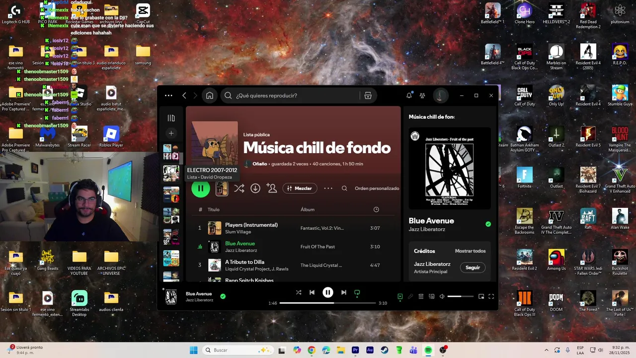The height and width of the screenshot is (358, 636).
Task: Mute the Spotify volume speaker
Action: pyautogui.click(x=442, y=296)
